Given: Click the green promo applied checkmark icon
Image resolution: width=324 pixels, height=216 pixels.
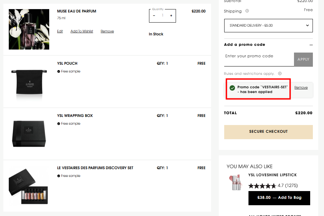Looking at the screenshot, I should (x=232, y=88).
